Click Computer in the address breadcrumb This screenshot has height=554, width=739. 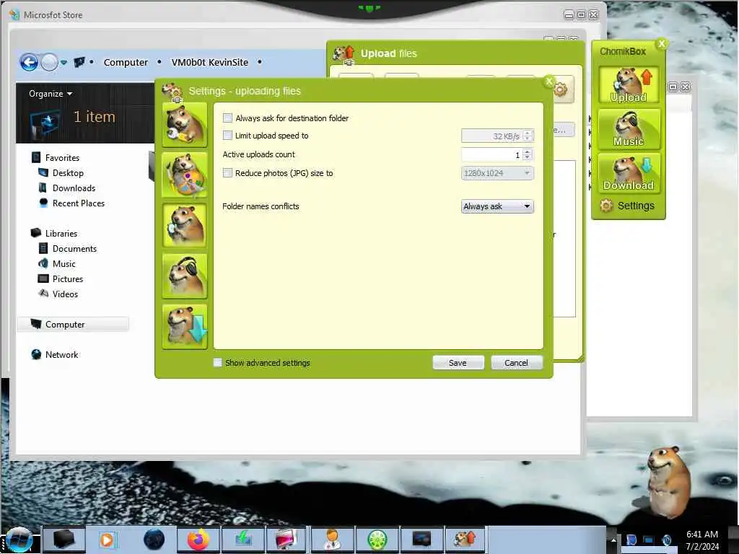pos(126,62)
